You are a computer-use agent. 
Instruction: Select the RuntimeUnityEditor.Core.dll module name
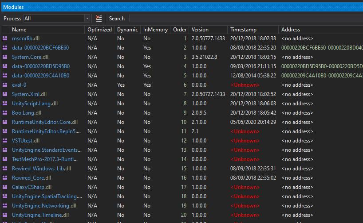pyautogui.click(x=45, y=122)
